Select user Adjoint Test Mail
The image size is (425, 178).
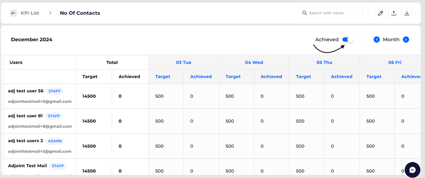point(27,166)
